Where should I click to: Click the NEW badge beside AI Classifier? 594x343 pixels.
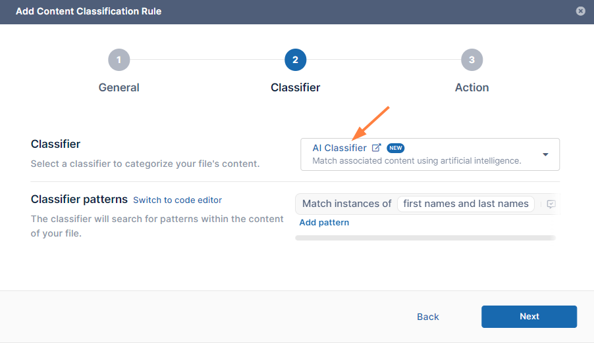(395, 148)
